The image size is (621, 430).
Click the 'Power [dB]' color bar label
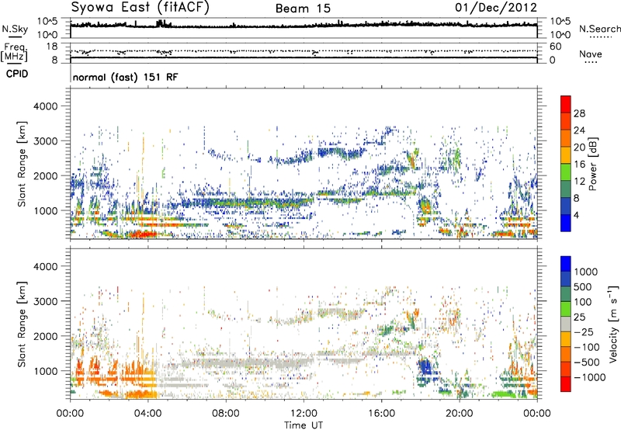pos(592,164)
